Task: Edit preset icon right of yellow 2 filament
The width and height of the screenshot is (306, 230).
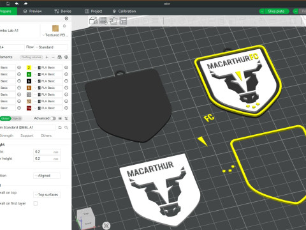Action: 66,68
